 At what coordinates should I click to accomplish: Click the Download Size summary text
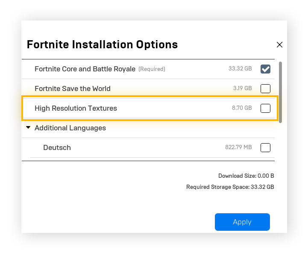point(246,176)
